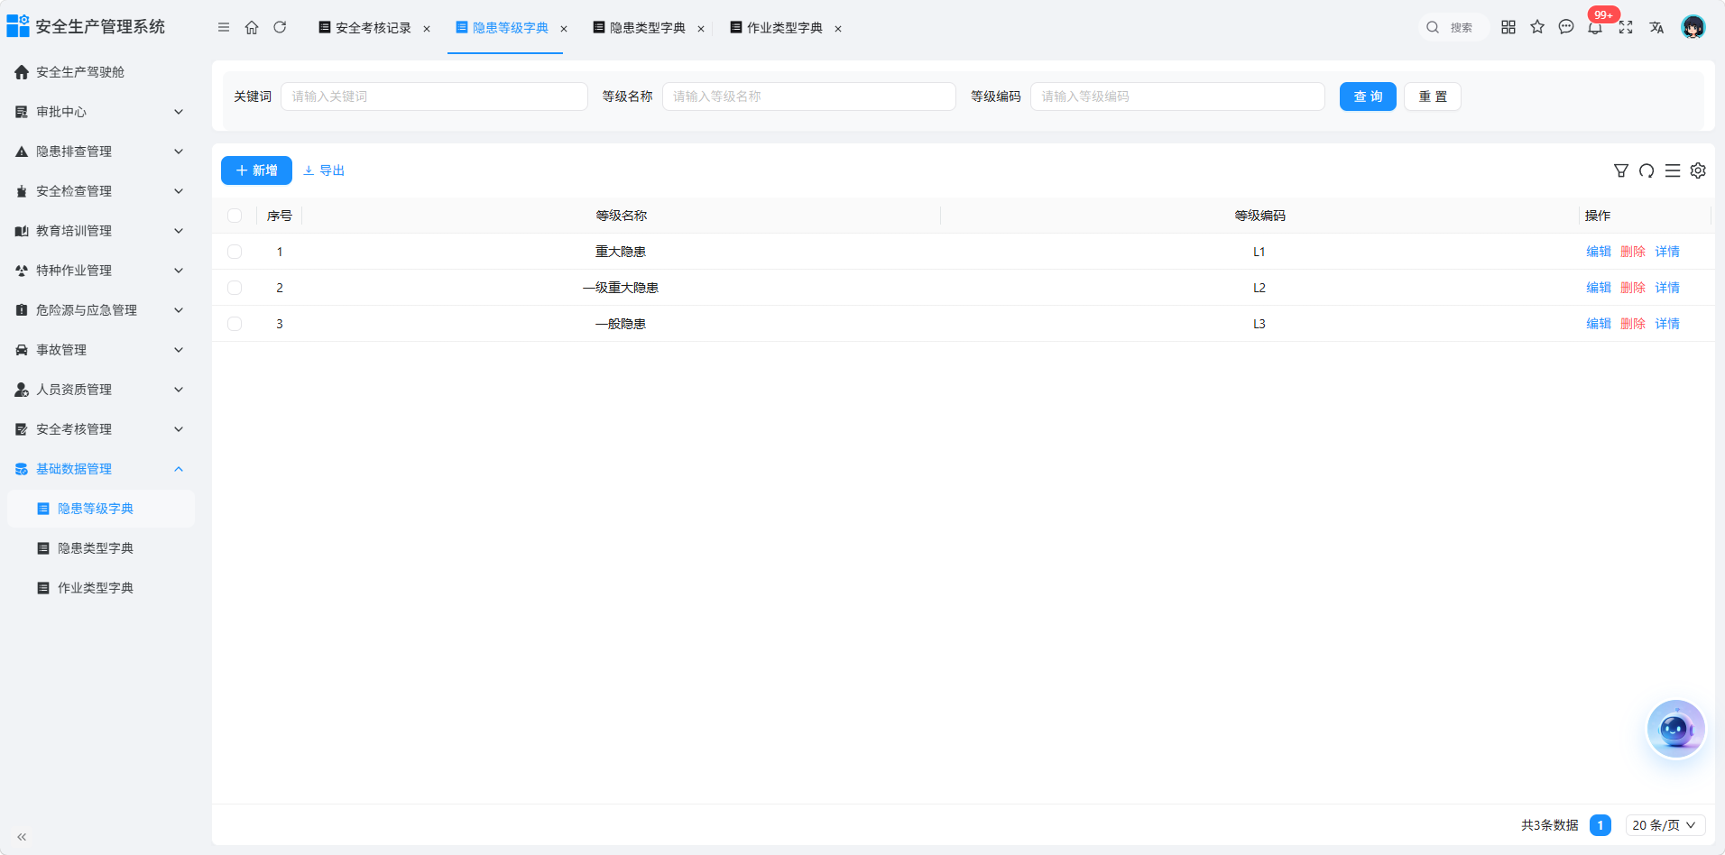Focus the 等级编码 input field
The height and width of the screenshot is (855, 1725).
coord(1177,97)
